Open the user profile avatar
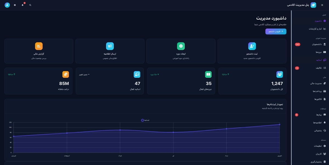 pos(7,5)
